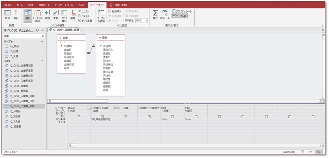
Task: Open the 戻る (Return) すべて combo box
Action: pyautogui.click(x=141, y=20)
